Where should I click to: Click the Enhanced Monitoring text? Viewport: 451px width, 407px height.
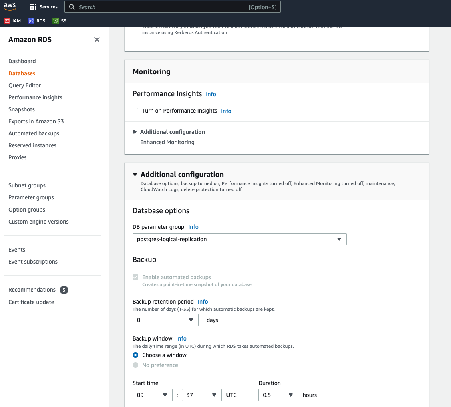point(167,142)
